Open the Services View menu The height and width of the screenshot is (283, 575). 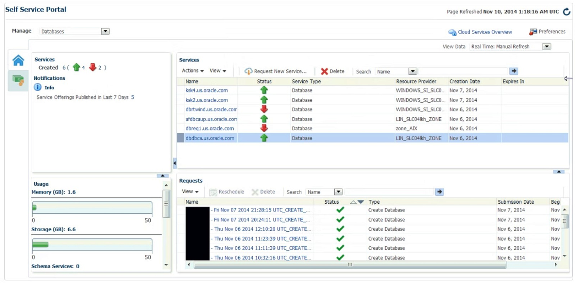[x=218, y=71]
